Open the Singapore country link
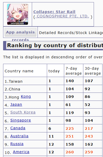Viewport: 103px width, 157px height. (21, 120)
